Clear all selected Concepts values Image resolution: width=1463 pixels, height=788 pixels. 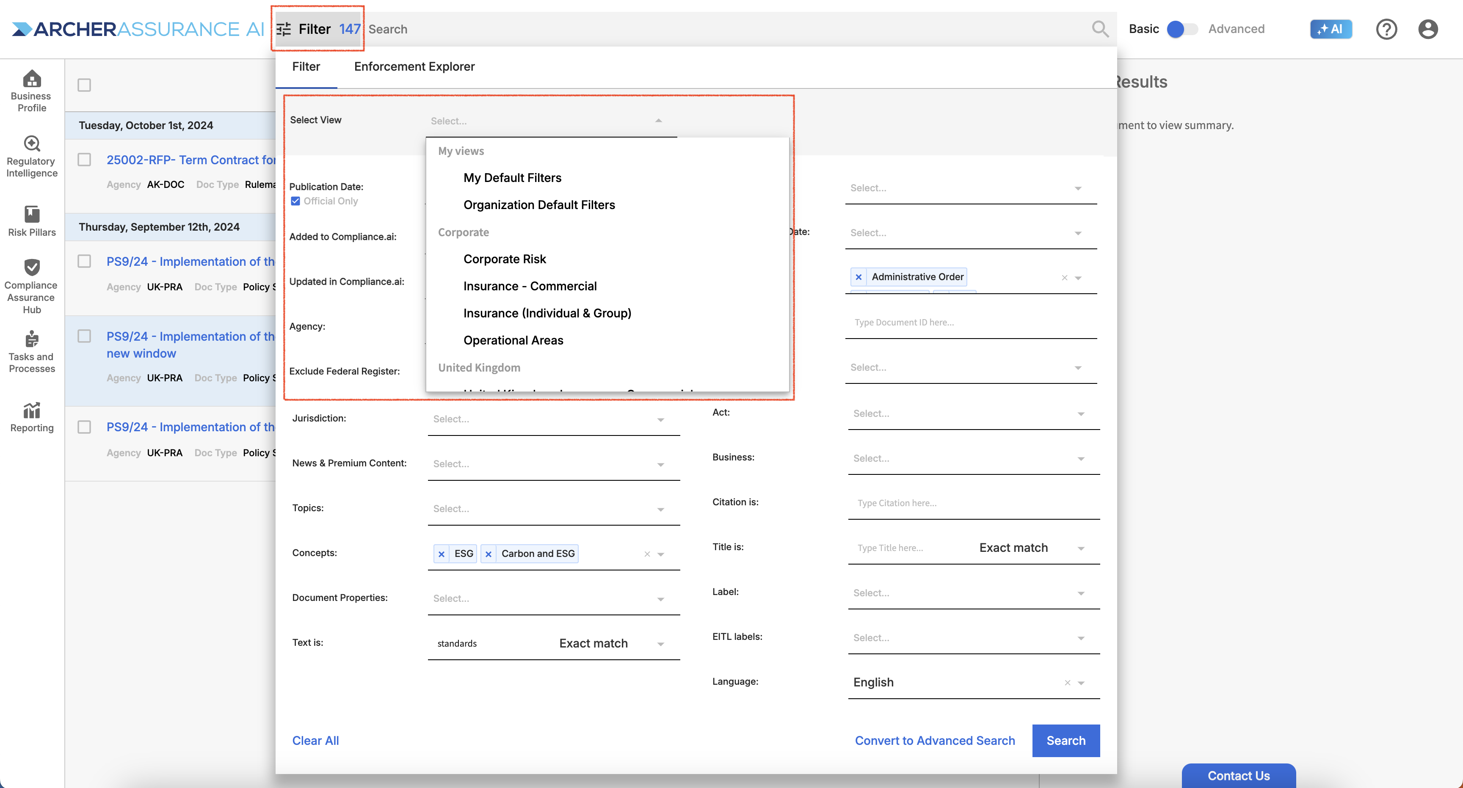click(647, 554)
